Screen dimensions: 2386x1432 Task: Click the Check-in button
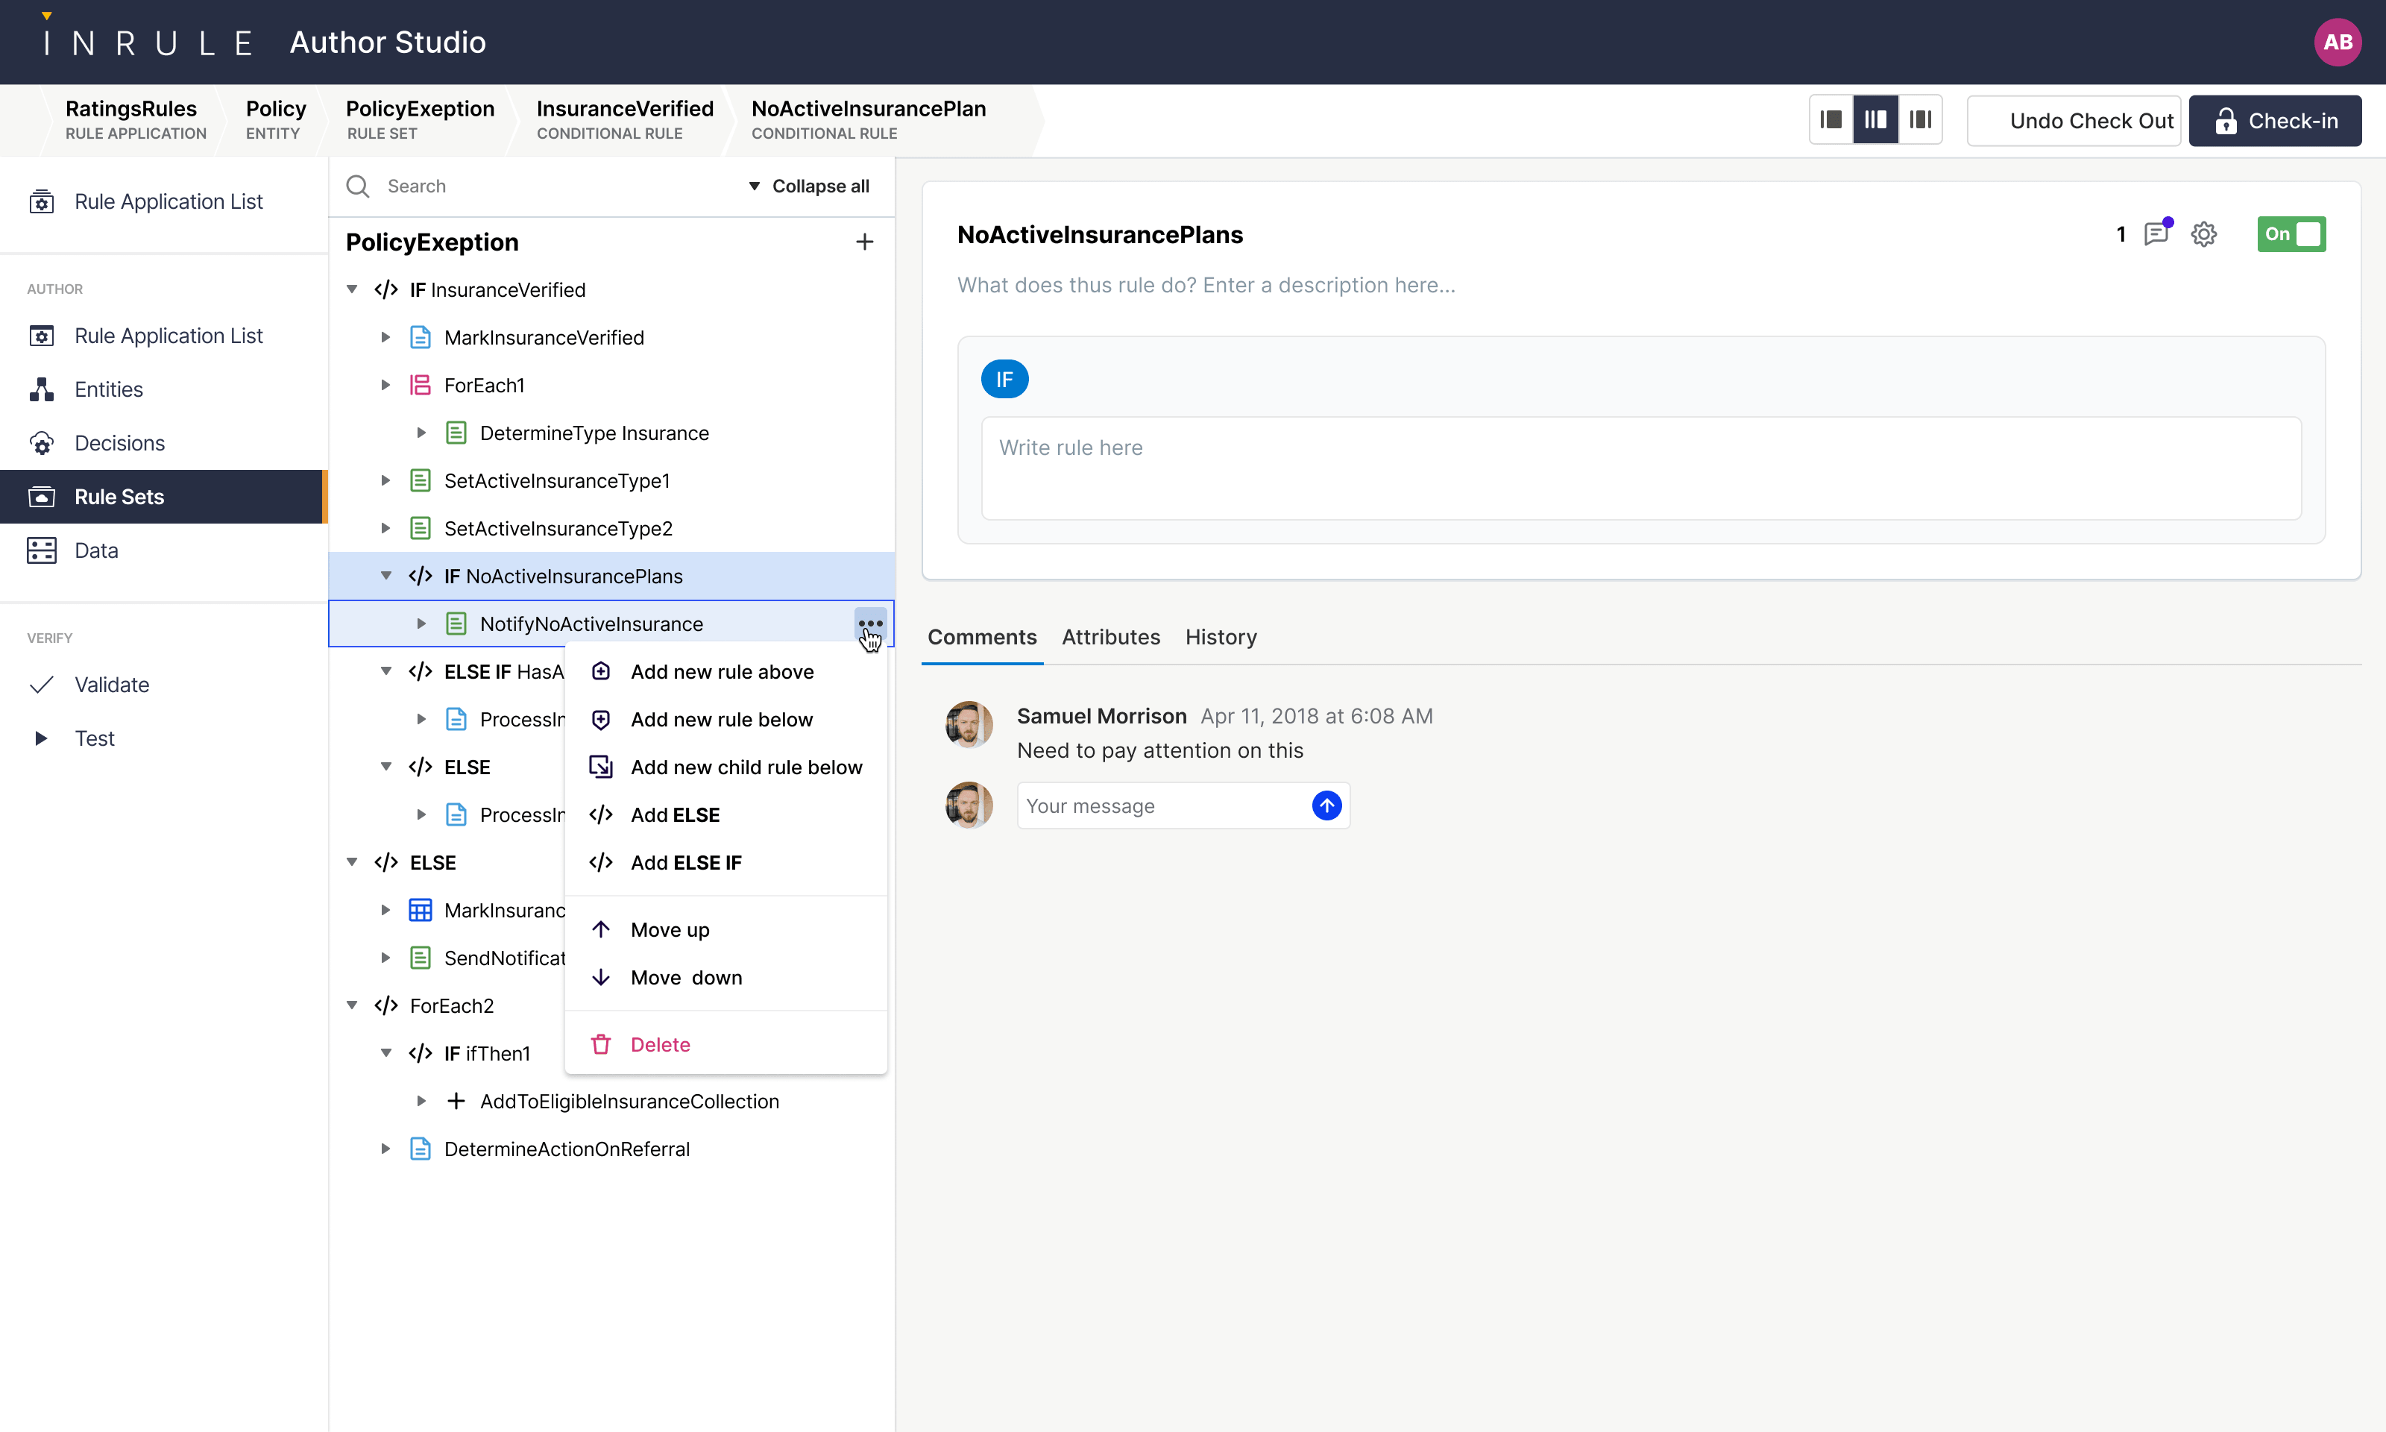point(2275,121)
